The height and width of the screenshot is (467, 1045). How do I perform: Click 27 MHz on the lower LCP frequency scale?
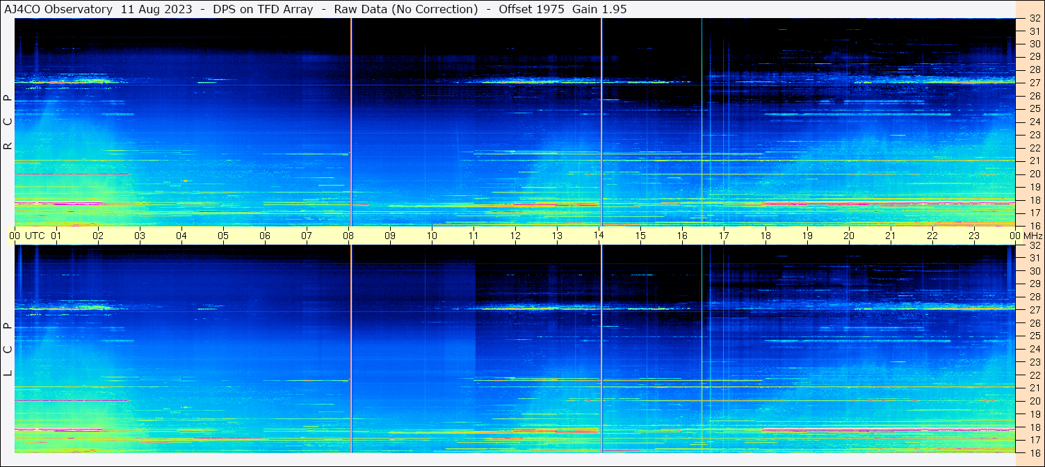1035,310
